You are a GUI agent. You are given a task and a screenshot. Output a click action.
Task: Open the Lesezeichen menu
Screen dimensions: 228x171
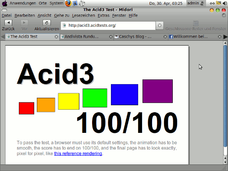pos(83,15)
